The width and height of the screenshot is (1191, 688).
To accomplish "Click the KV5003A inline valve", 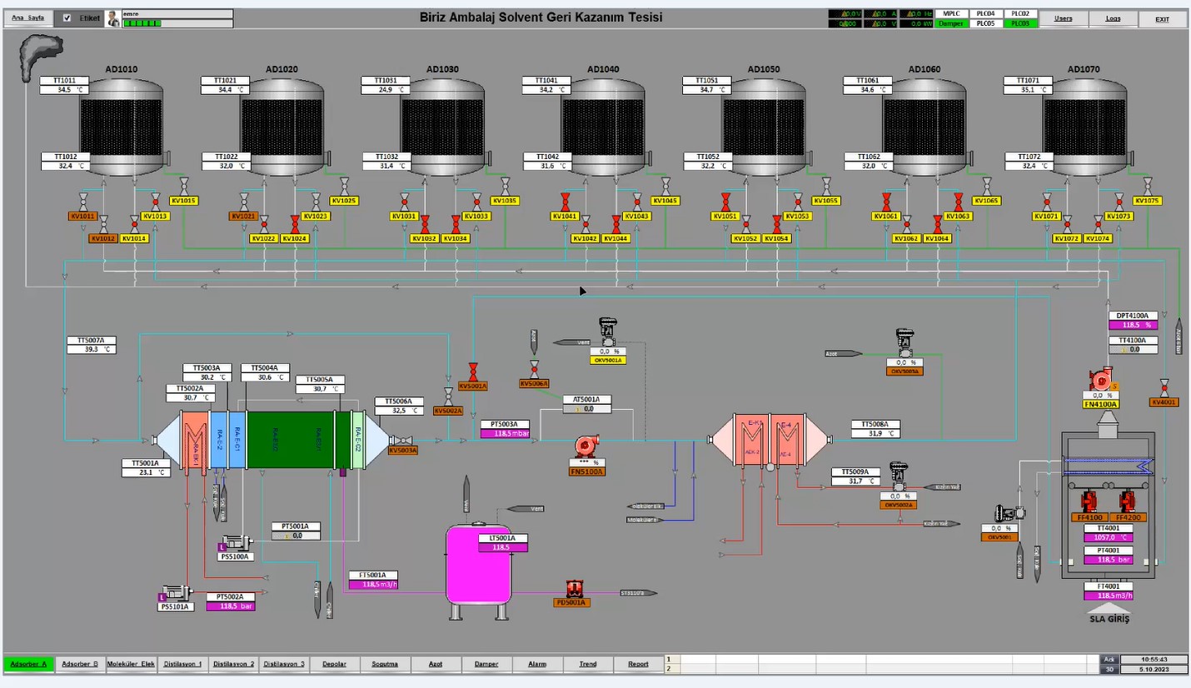I will click(401, 440).
